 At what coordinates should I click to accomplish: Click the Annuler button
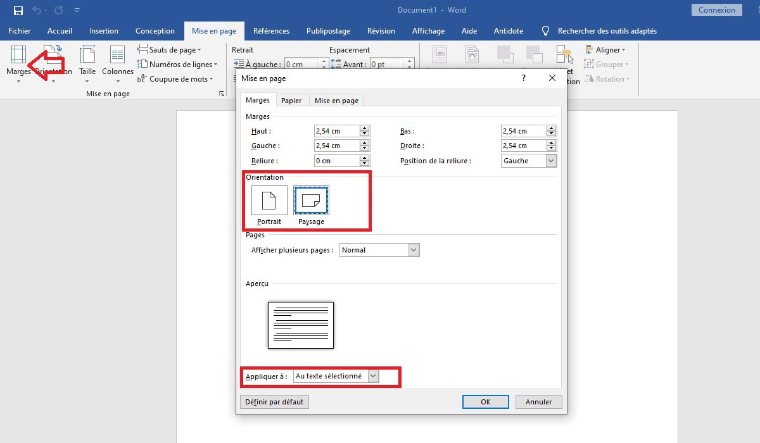click(538, 402)
